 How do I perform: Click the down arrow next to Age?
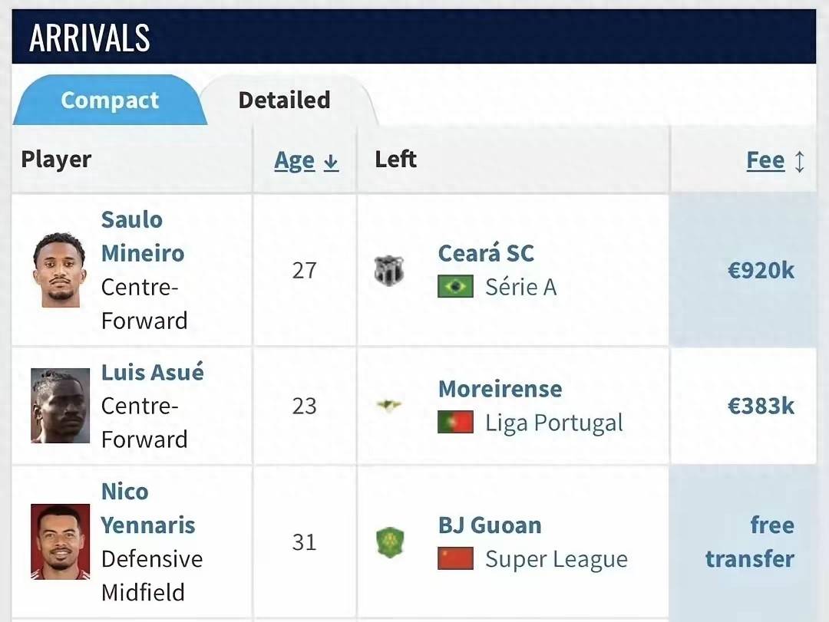[x=331, y=162]
